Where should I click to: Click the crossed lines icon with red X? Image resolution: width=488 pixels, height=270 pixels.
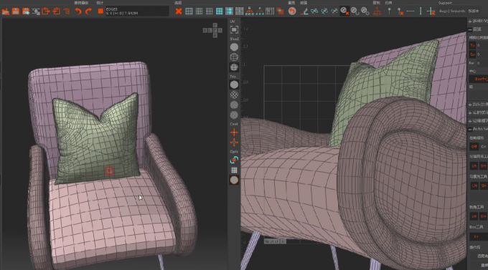[431, 11]
